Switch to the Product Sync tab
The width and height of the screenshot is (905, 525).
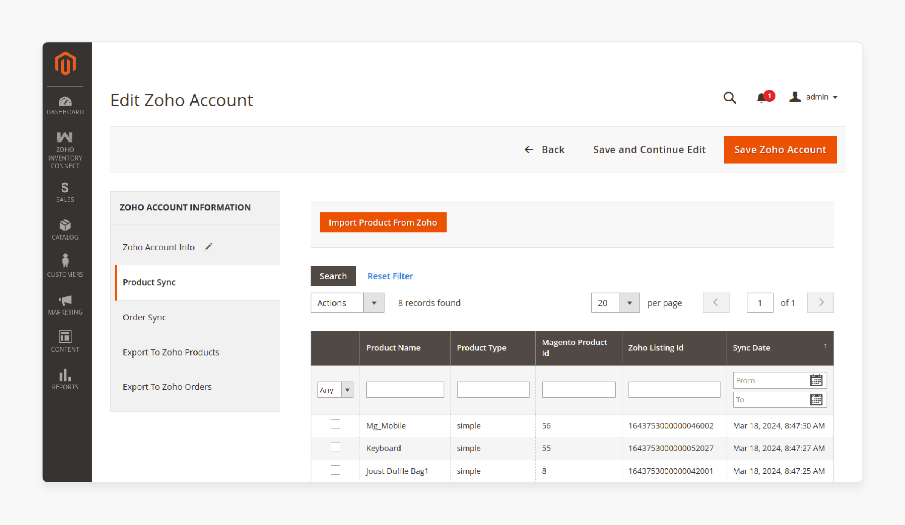[197, 282]
